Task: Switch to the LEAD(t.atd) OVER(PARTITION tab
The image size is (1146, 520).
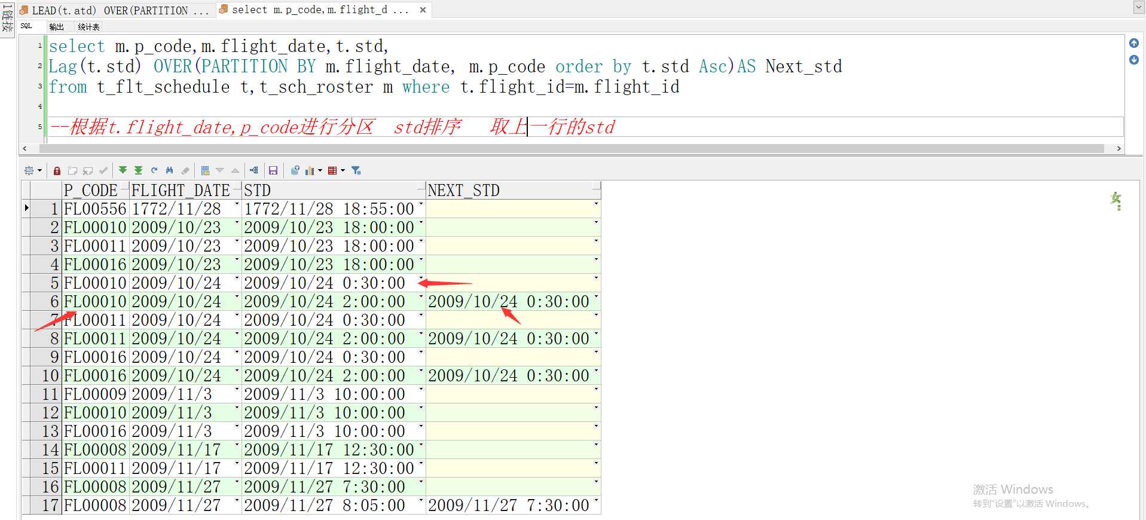Action: click(115, 10)
